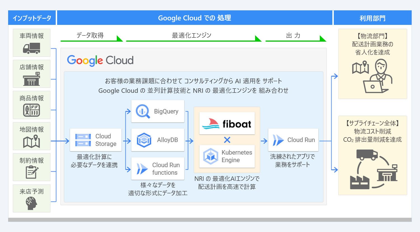Click the Cloud Storage icon
Viewport: 420px width, 232px height.
[x=83, y=140]
